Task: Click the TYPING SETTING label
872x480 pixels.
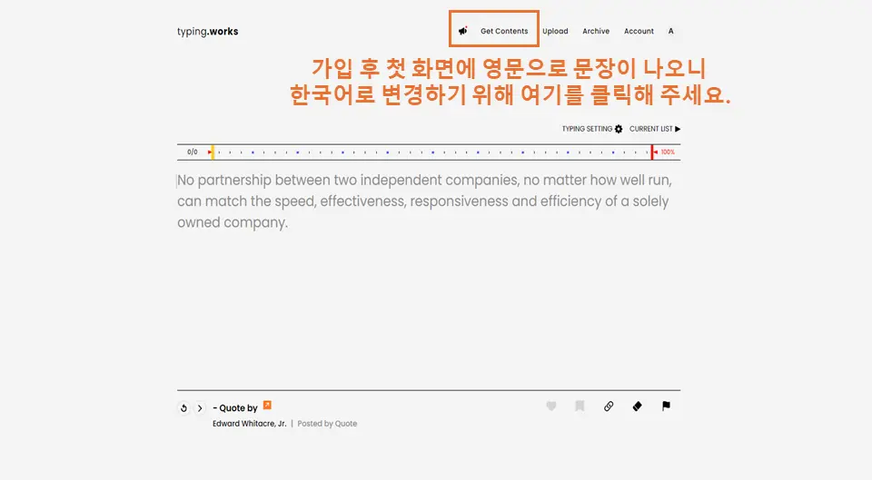Action: 587,129
